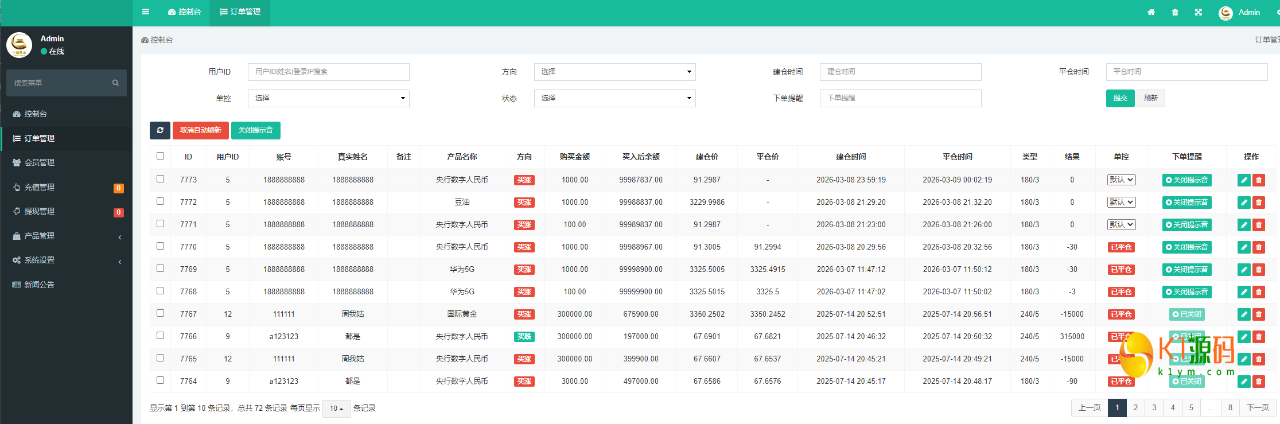This screenshot has height=424, width=1280.
Task: Click the dark refresh icon button
Action: (x=160, y=130)
